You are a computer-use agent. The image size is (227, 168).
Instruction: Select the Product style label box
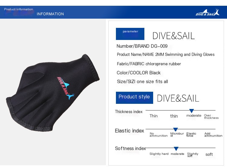(134, 97)
